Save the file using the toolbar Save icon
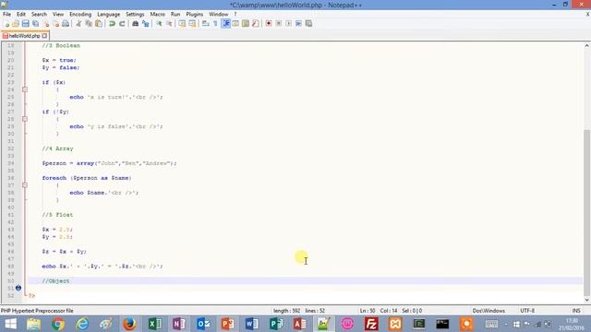Screen dimensions: 591x332 coord(26,24)
